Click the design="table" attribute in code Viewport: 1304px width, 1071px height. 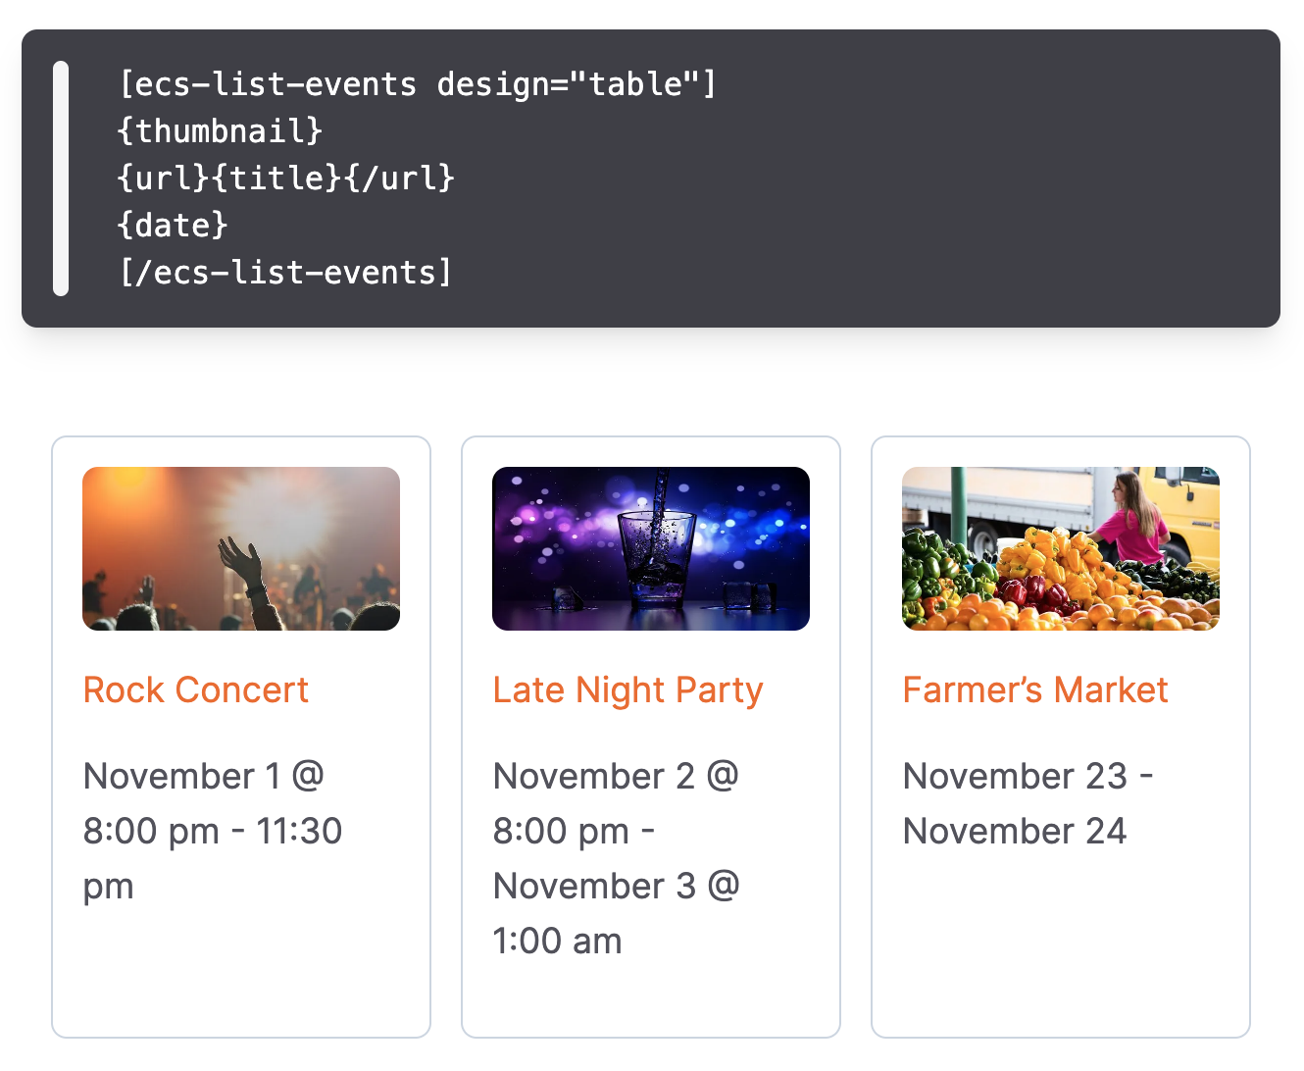pyautogui.click(x=577, y=84)
